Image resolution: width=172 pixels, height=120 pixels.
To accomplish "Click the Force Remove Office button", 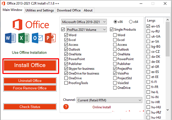I will (x=30, y=88).
